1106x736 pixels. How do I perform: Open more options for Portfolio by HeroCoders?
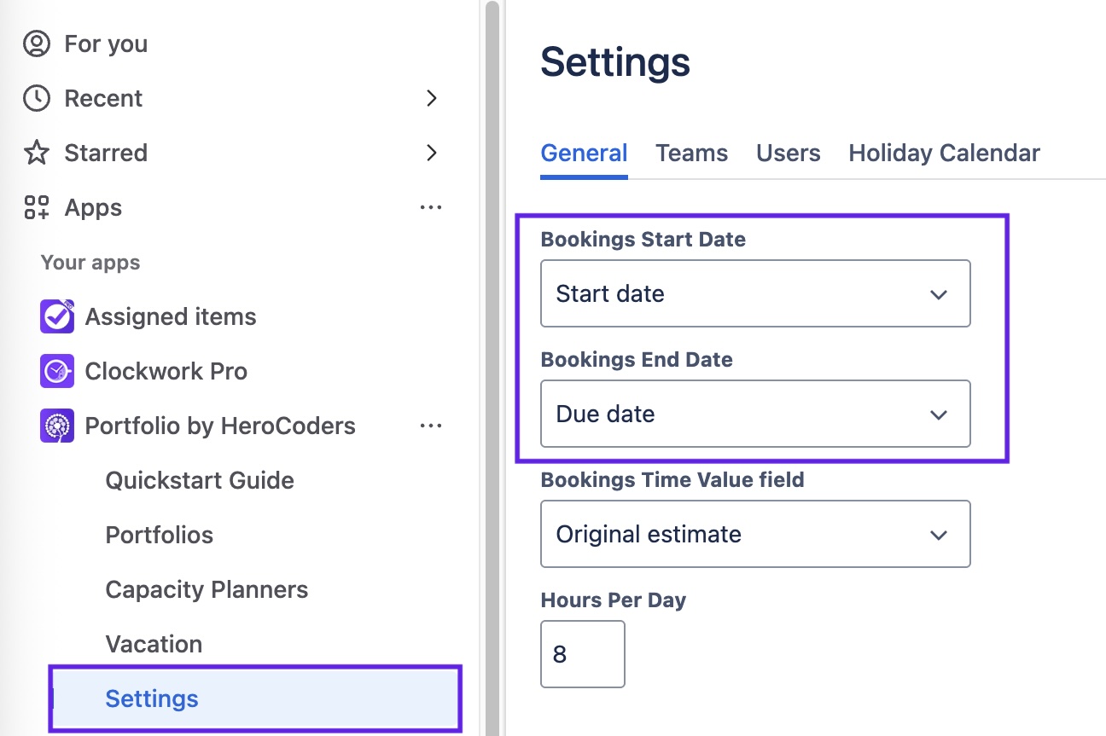point(431,426)
